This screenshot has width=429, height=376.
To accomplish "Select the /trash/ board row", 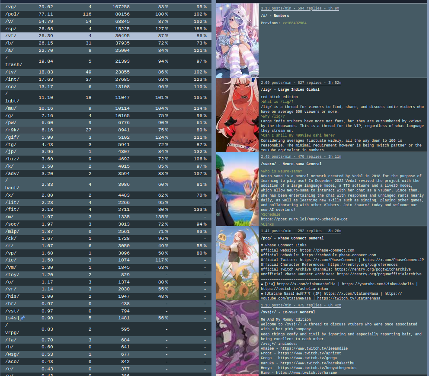I will pyautogui.click(x=106, y=61).
